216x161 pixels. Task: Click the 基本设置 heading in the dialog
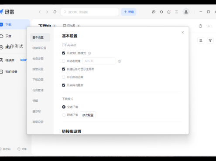click(70, 36)
